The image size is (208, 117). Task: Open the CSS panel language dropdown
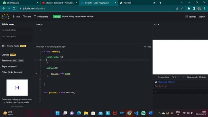pos(157,25)
